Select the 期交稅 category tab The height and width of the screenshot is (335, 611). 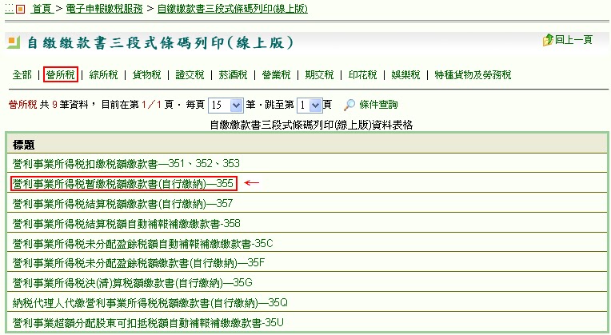point(320,74)
